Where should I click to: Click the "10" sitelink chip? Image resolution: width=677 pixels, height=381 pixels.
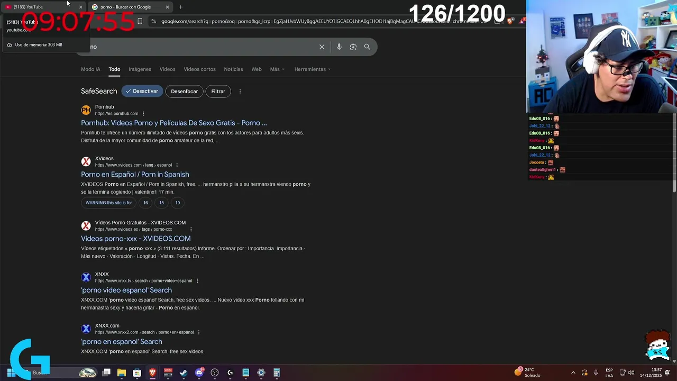[177, 203]
